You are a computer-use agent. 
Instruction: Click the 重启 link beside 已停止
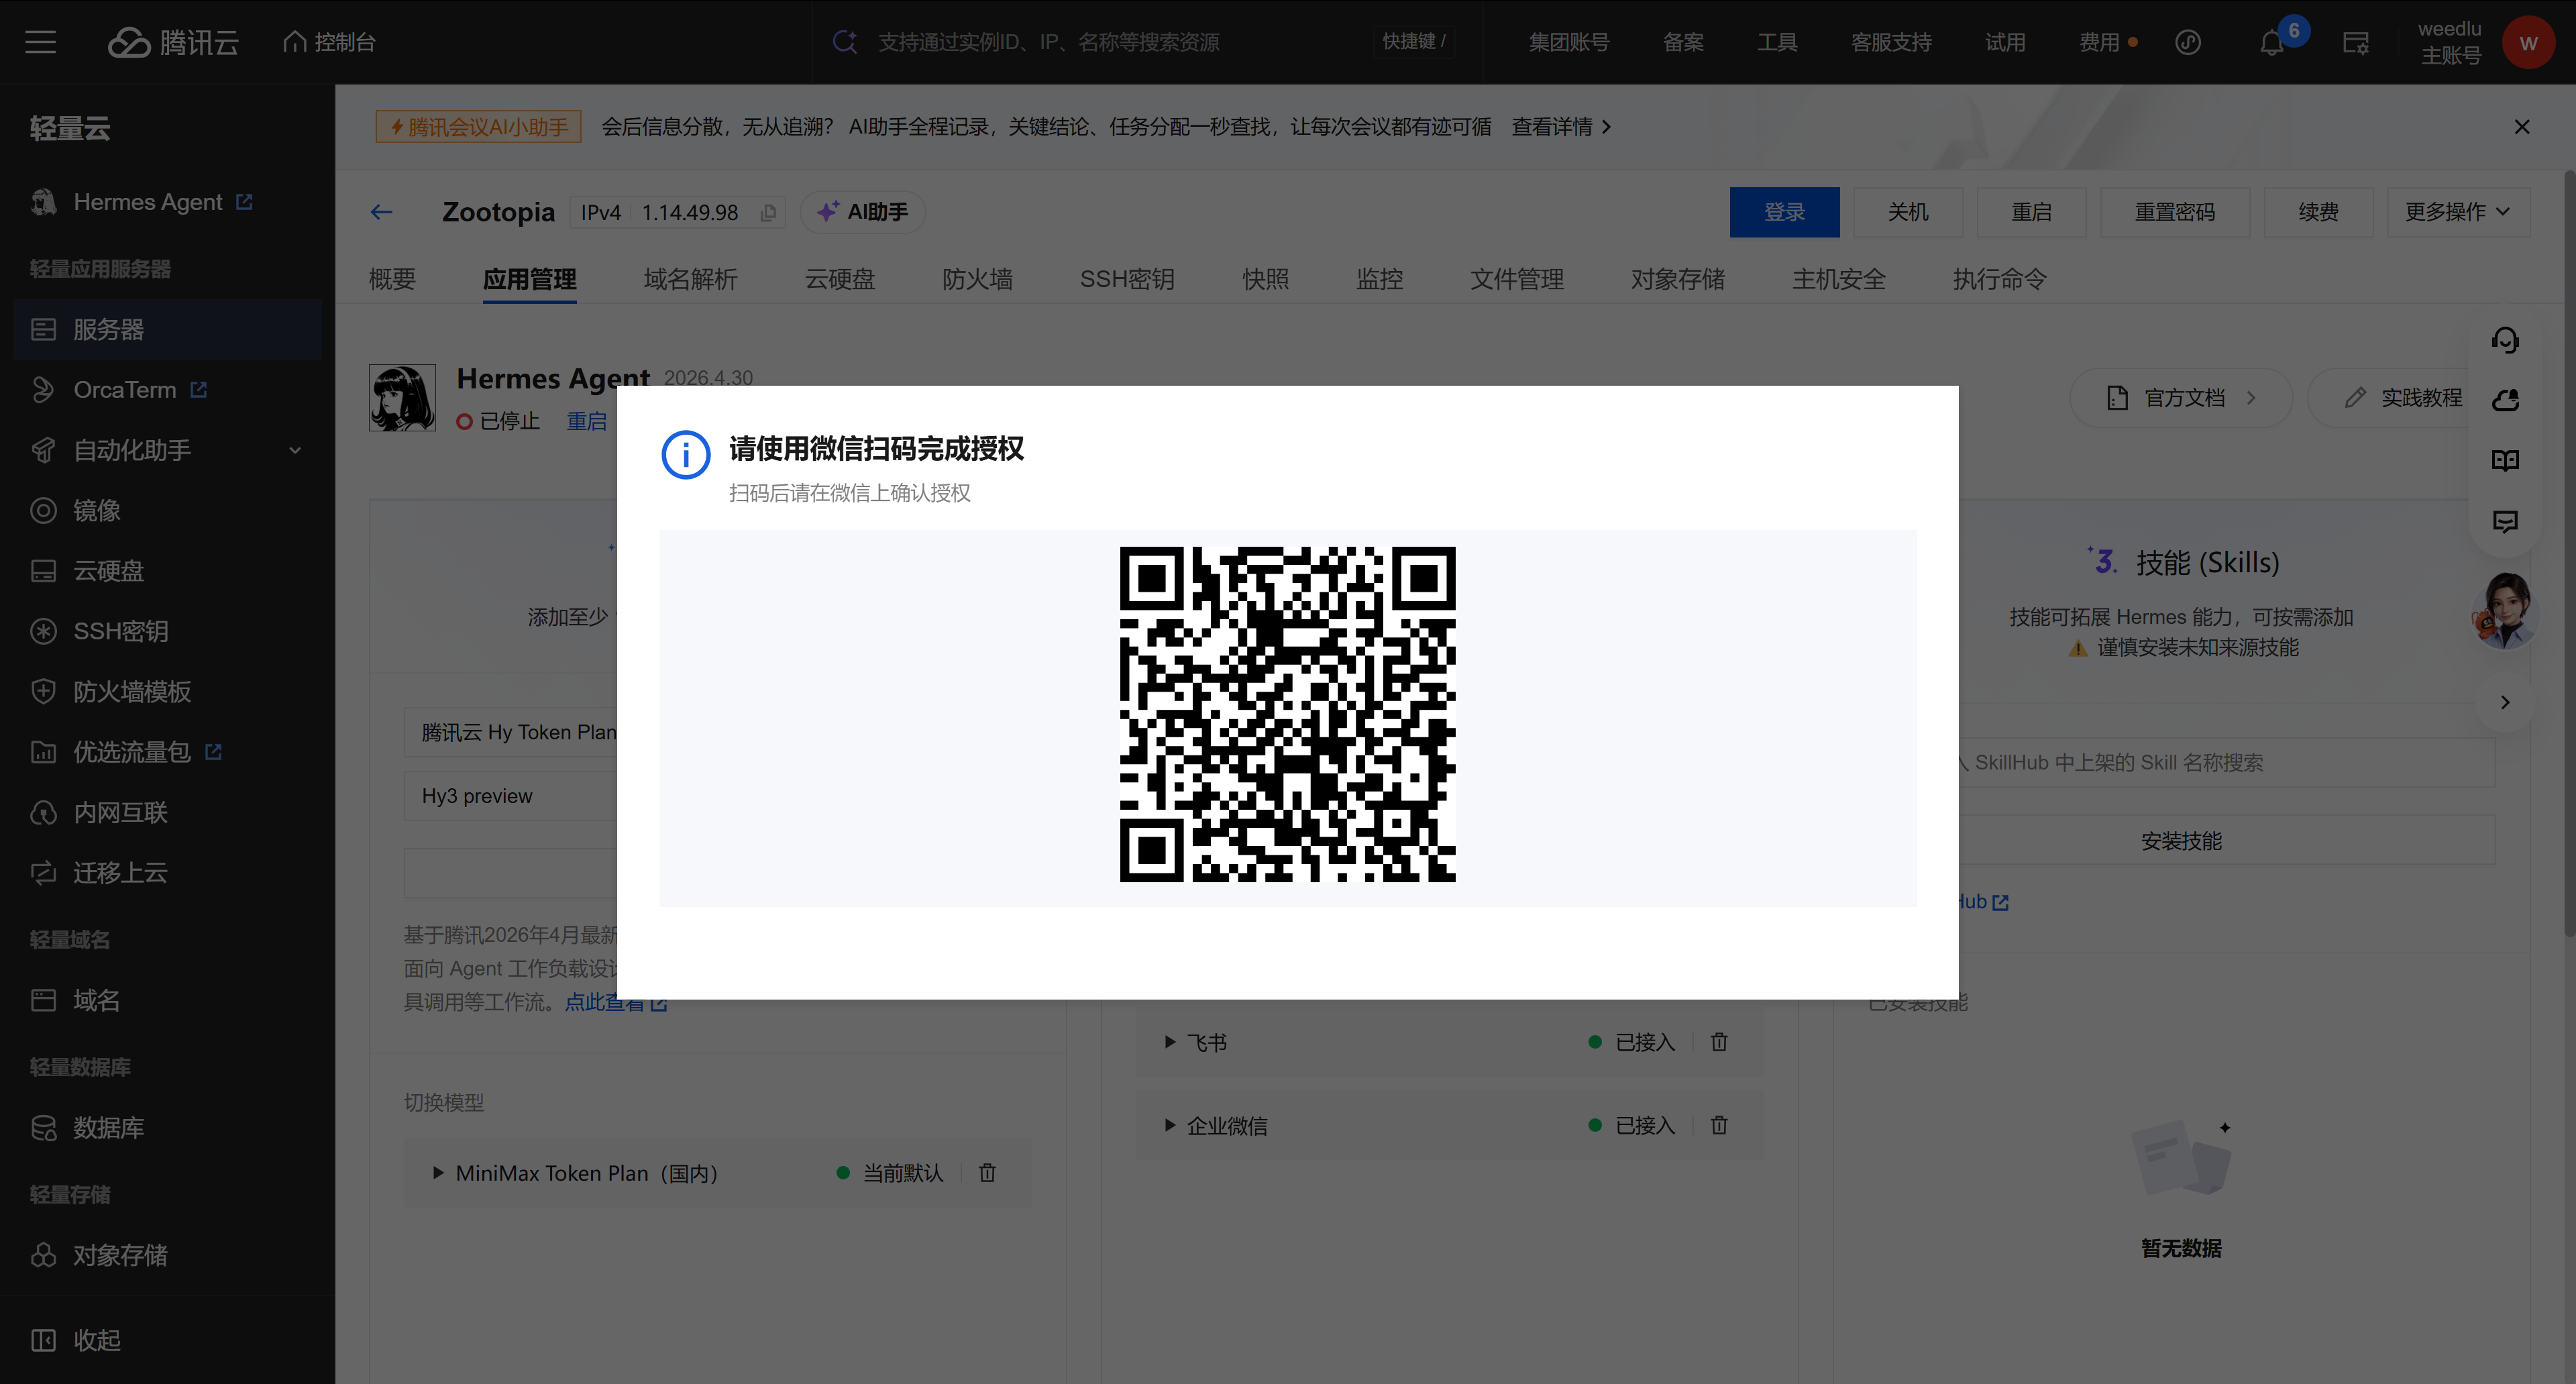click(x=586, y=421)
